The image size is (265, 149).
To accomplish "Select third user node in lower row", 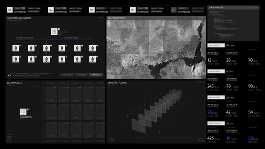I will pyautogui.click(x=46, y=59).
